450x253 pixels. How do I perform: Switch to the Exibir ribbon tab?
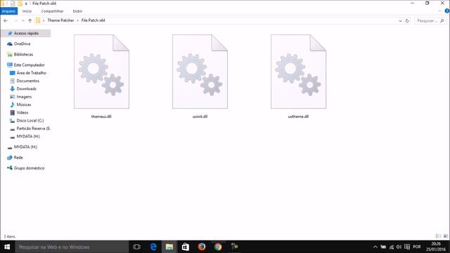(x=77, y=11)
